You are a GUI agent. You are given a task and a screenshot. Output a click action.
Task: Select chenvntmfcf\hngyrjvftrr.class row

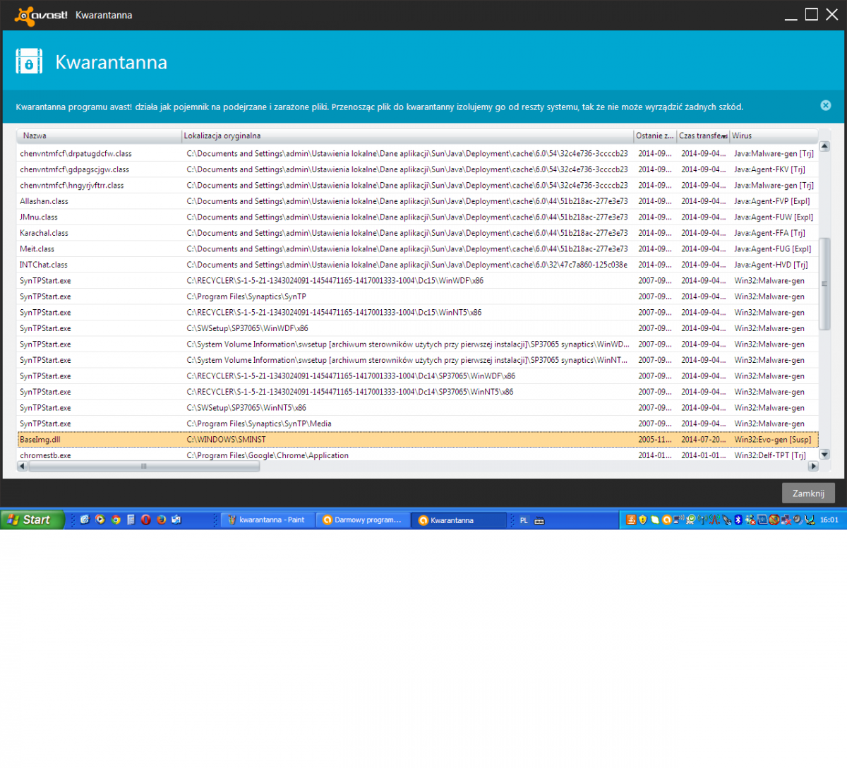coord(418,185)
